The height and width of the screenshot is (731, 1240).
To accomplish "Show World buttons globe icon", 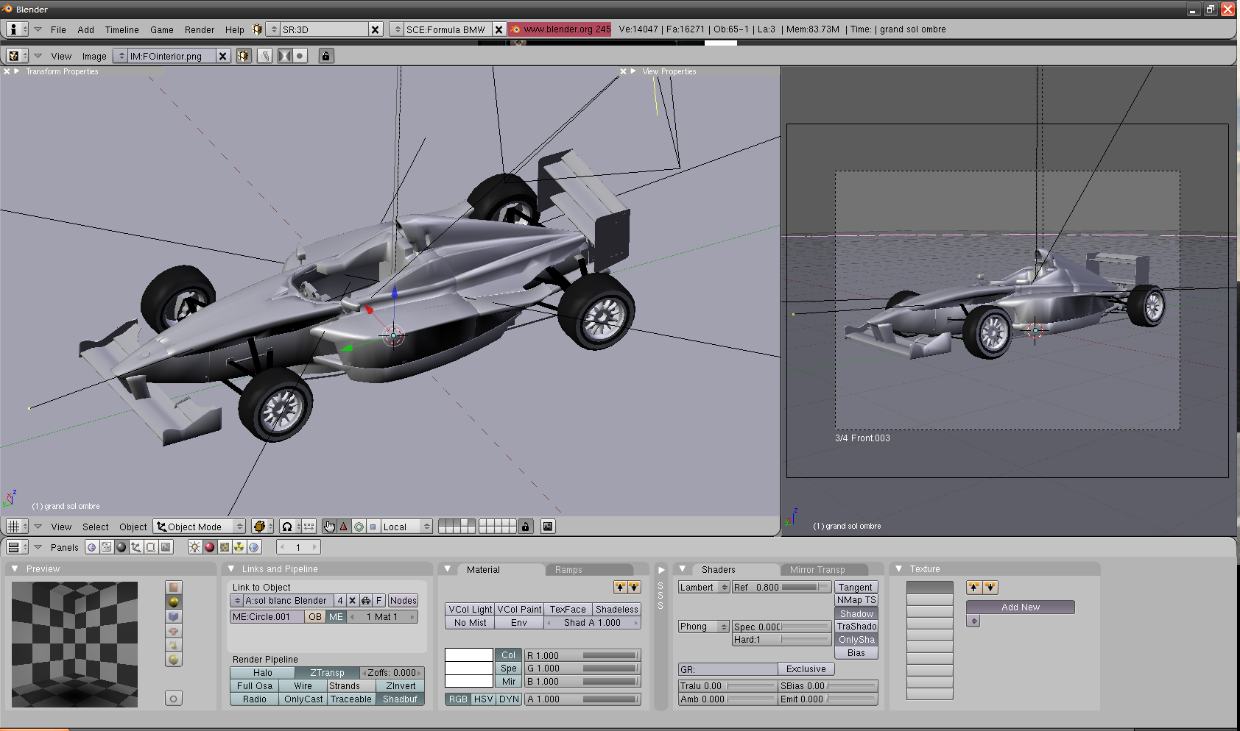I will 254,547.
